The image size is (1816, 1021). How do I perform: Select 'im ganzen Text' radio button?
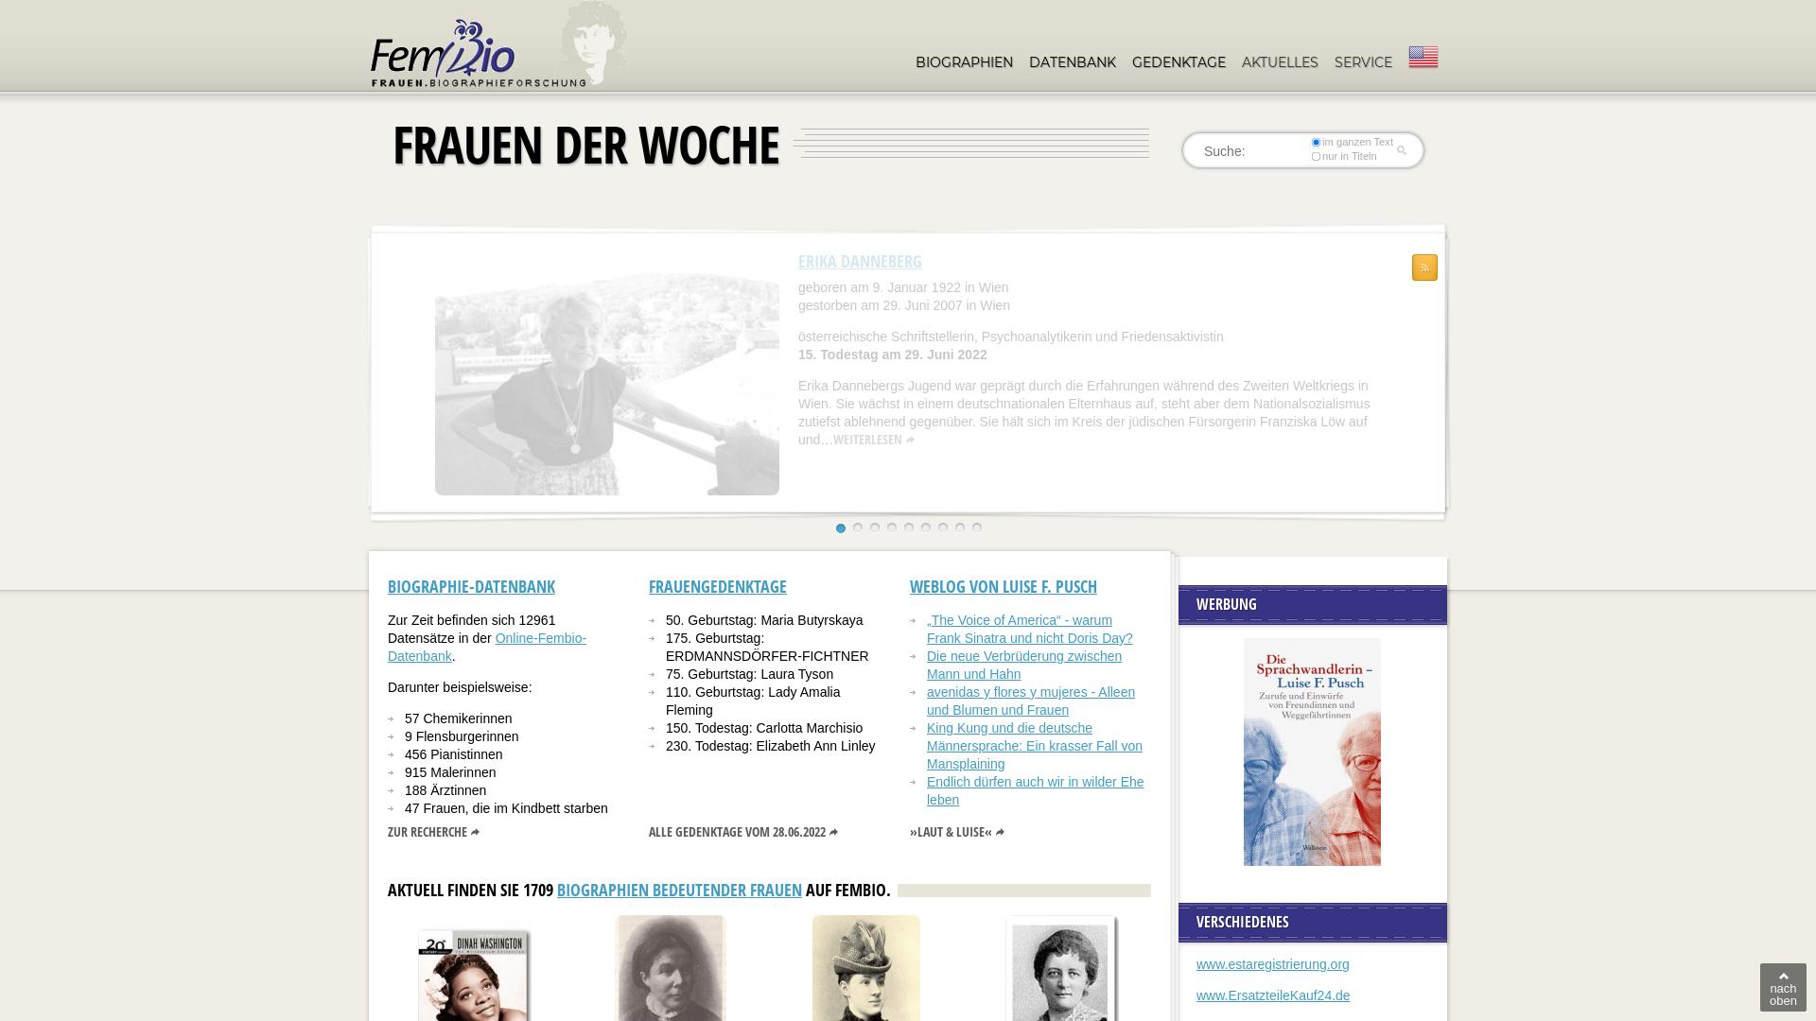click(x=1316, y=143)
